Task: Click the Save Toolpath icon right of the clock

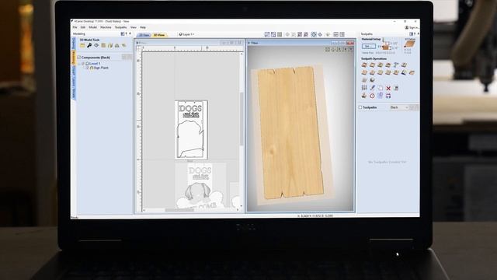Action: (x=388, y=96)
